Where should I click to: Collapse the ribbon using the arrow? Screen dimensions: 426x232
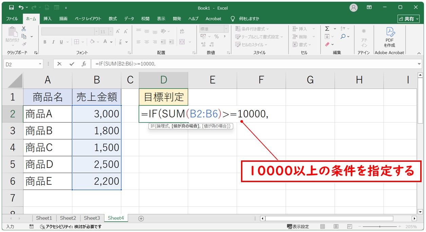tap(419, 53)
